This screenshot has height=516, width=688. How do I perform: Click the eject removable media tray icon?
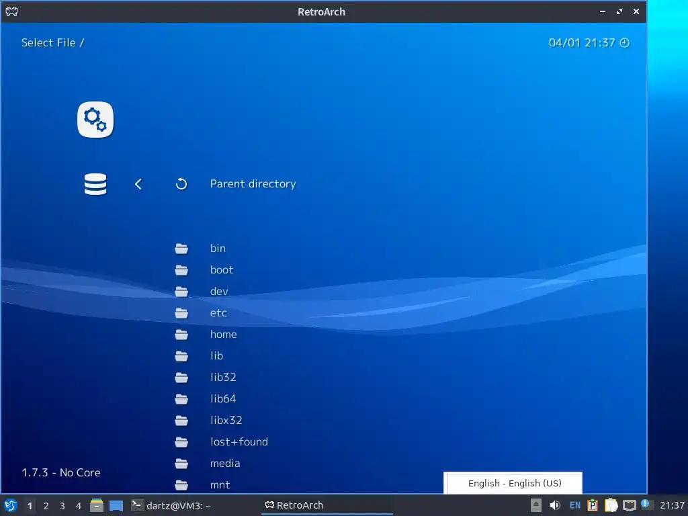[x=535, y=505]
